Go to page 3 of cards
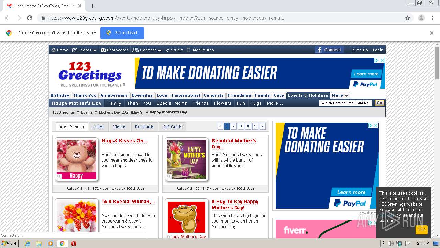The height and width of the screenshot is (248, 440). 241,126
